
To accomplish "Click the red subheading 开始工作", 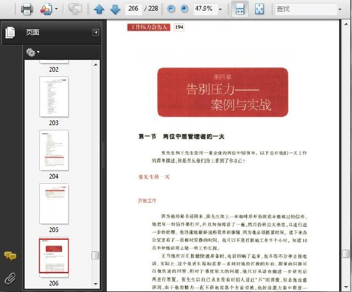I will 147,201.
